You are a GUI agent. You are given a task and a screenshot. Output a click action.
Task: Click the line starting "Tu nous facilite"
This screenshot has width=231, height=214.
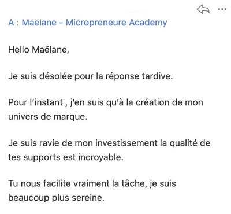92,183
